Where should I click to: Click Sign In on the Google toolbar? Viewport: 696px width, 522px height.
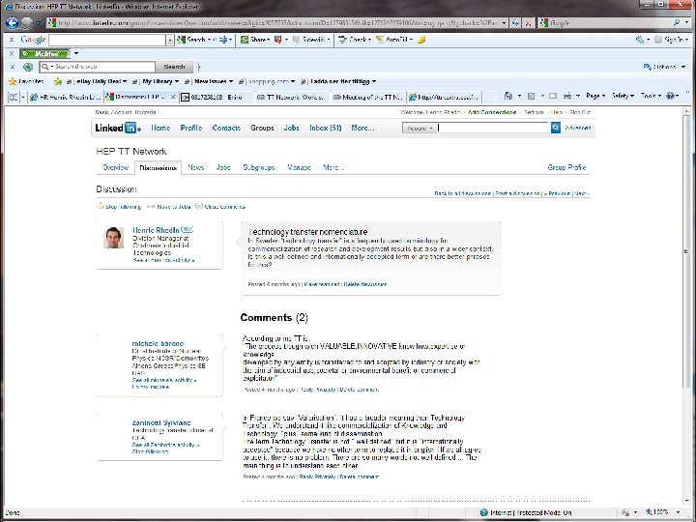671,40
